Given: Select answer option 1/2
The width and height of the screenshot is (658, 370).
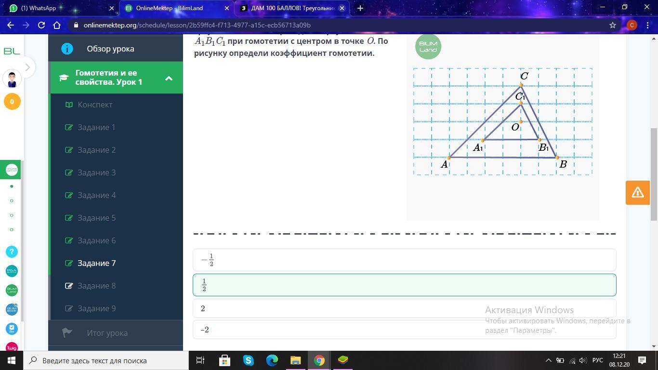Looking at the screenshot, I should 405,285.
